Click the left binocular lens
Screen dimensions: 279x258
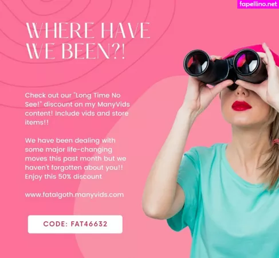196,63
